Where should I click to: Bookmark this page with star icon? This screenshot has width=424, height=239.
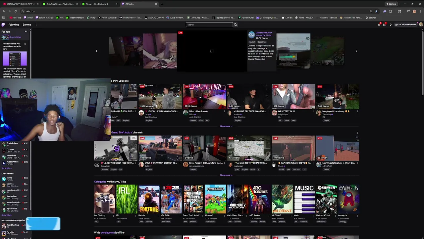pos(376,11)
